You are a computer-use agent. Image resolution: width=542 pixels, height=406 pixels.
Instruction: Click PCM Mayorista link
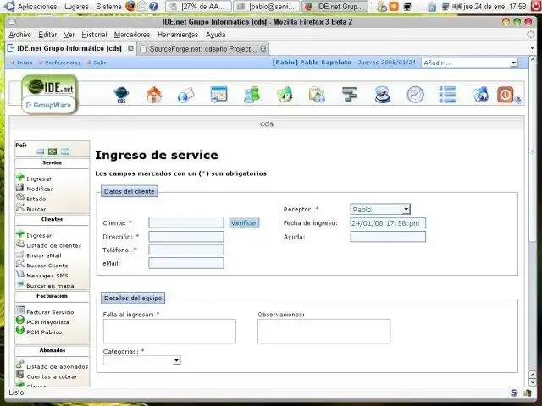pyautogui.click(x=47, y=322)
